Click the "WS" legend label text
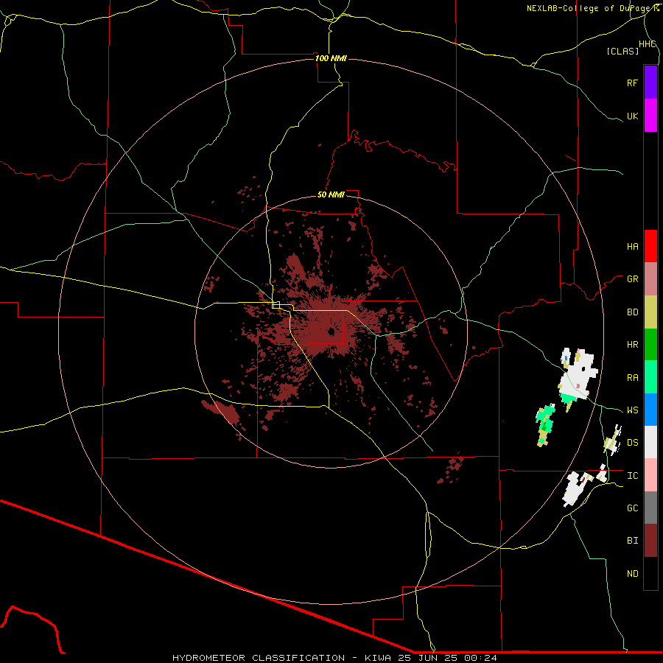 click(632, 410)
